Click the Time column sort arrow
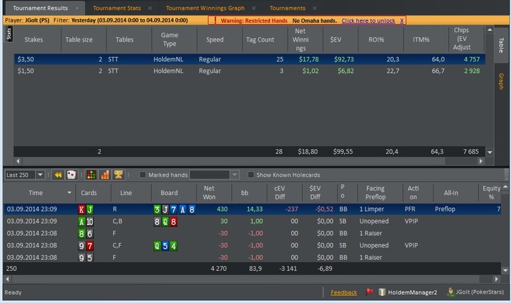511x303 pixels. [x=69, y=193]
